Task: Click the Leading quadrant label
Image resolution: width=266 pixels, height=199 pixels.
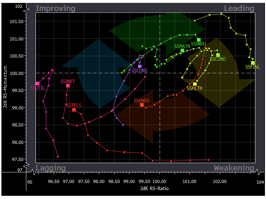Action: tap(239, 9)
